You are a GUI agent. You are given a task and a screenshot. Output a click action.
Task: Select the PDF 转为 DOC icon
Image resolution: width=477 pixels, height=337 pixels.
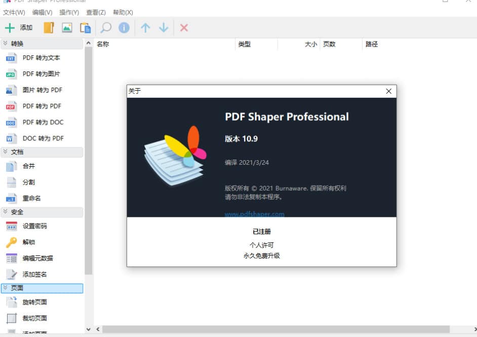pos(11,122)
